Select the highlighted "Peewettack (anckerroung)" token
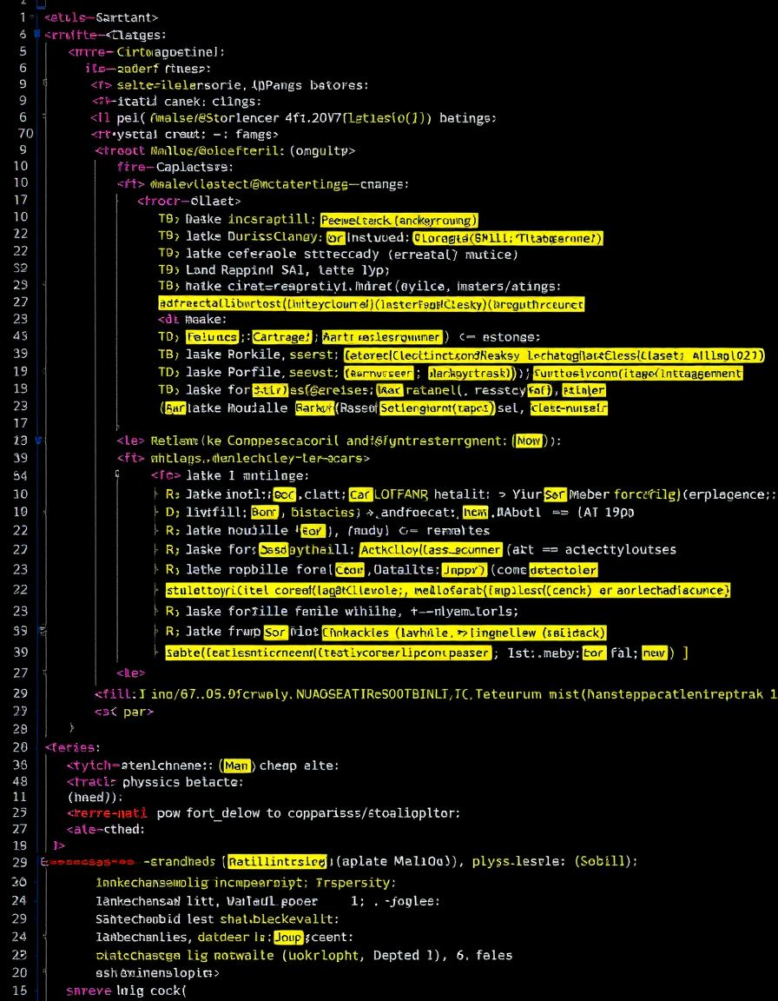 pyautogui.click(x=399, y=220)
